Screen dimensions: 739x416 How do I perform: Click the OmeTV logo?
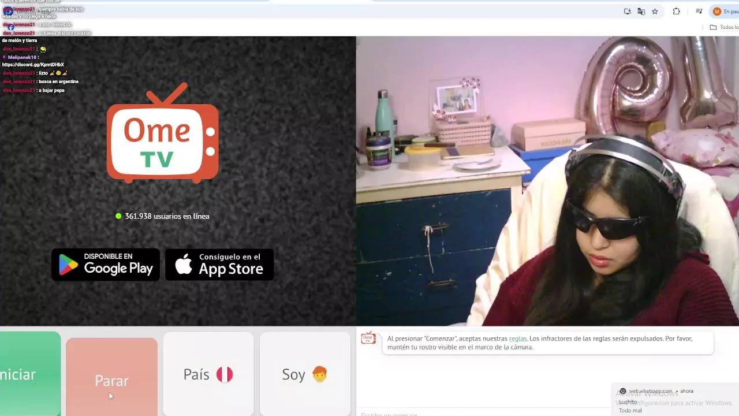point(162,133)
